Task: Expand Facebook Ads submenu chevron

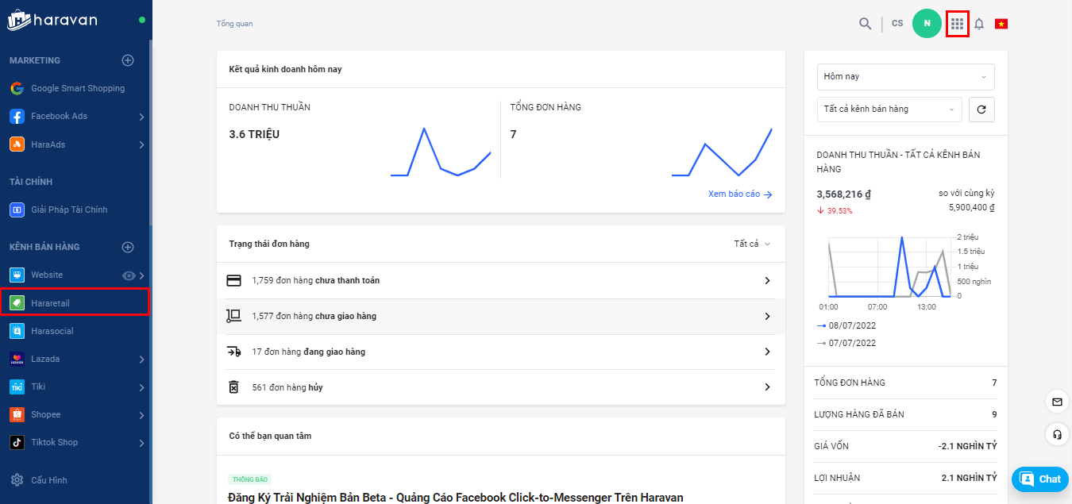Action: (141, 117)
